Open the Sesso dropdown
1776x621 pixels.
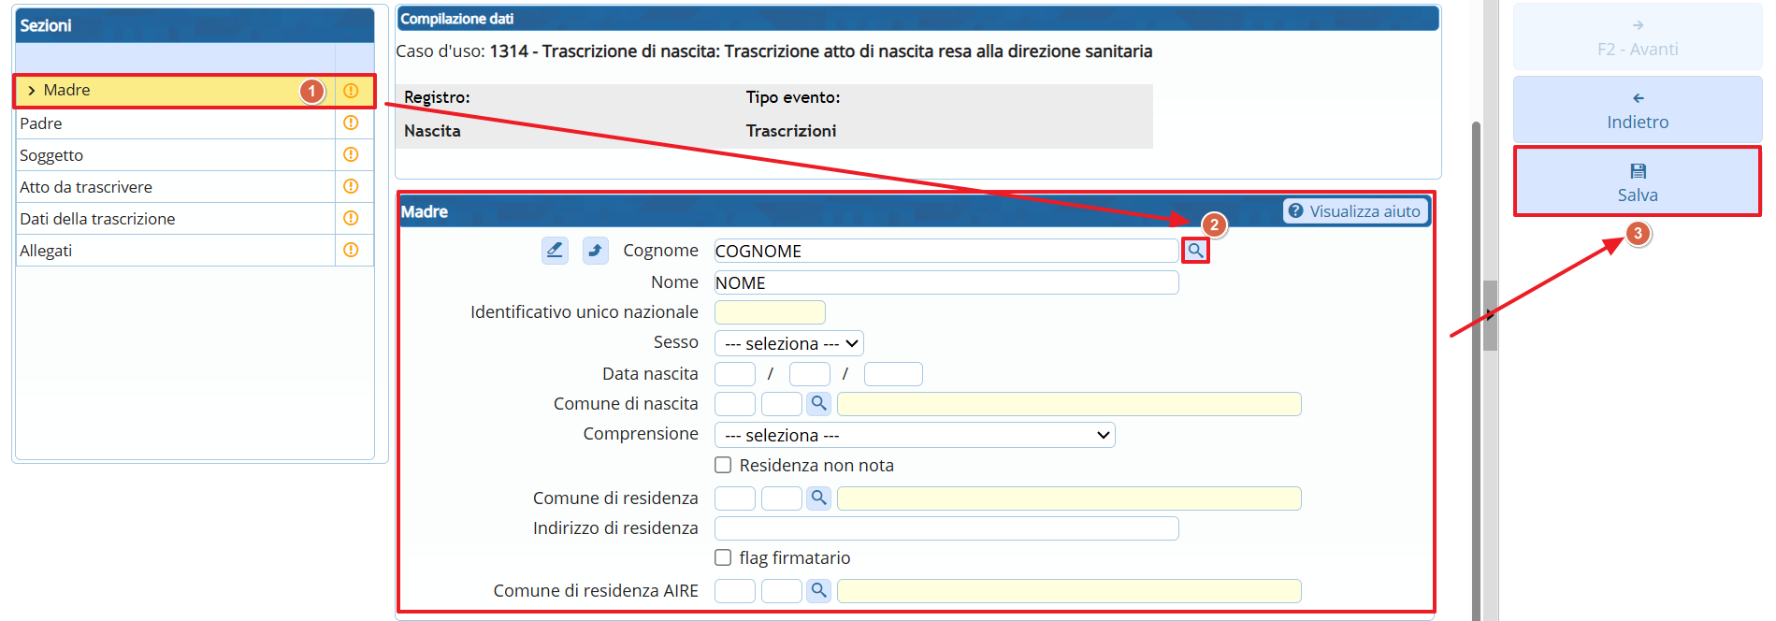[x=788, y=343]
